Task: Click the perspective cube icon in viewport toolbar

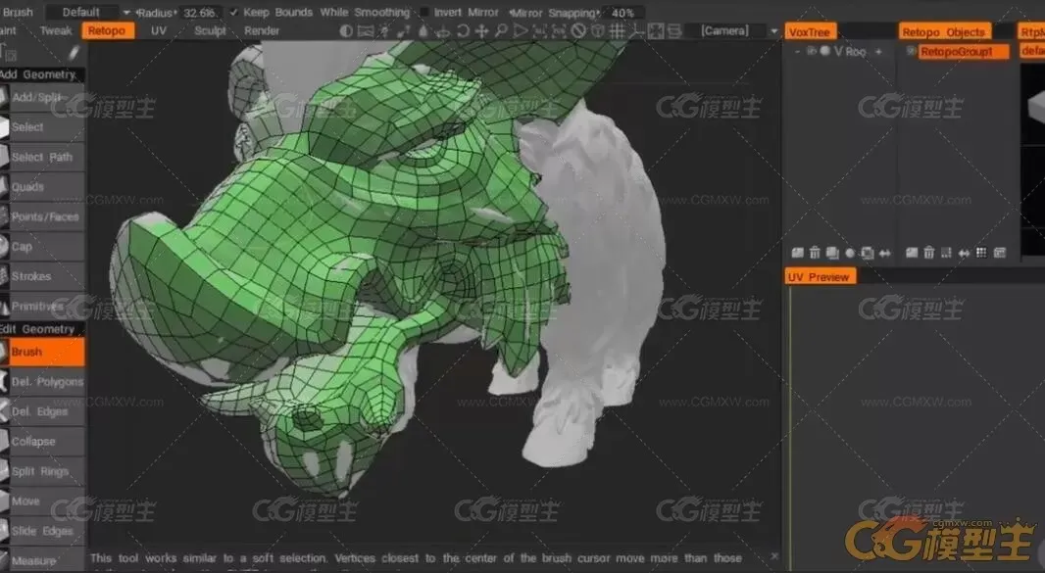Action: pyautogui.click(x=598, y=30)
